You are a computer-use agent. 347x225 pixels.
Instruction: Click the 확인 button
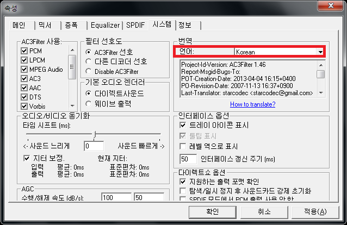[x=213, y=212]
